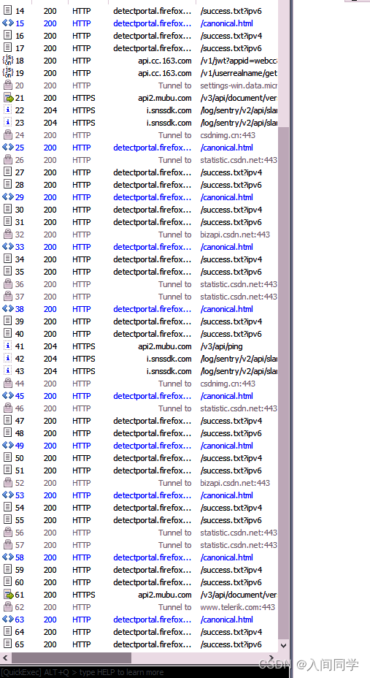The image size is (370, 678).
Task: Select /v3/api/ping URL in session 41
Action: (x=221, y=346)
